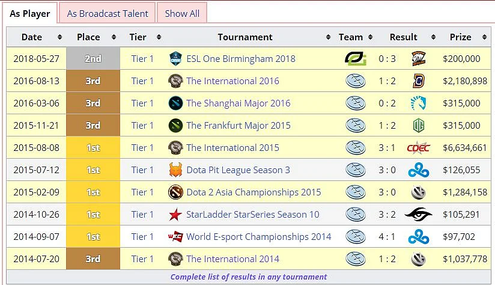This screenshot has width=495, height=285.
Task: Click WEC icon next to World E-sport Championships
Action: [175, 237]
